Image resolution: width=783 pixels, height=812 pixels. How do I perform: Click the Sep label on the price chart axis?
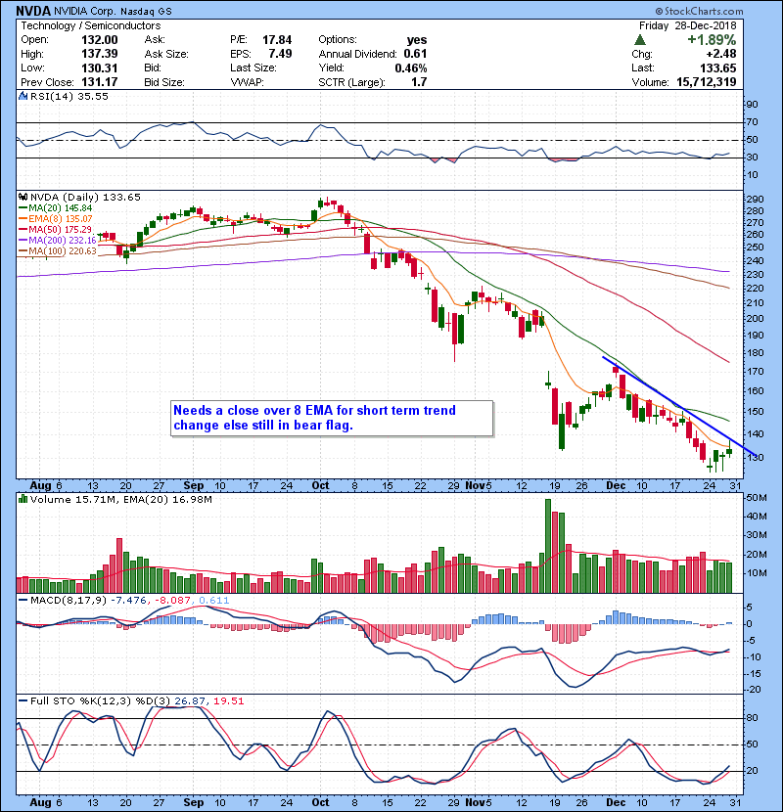pos(194,486)
